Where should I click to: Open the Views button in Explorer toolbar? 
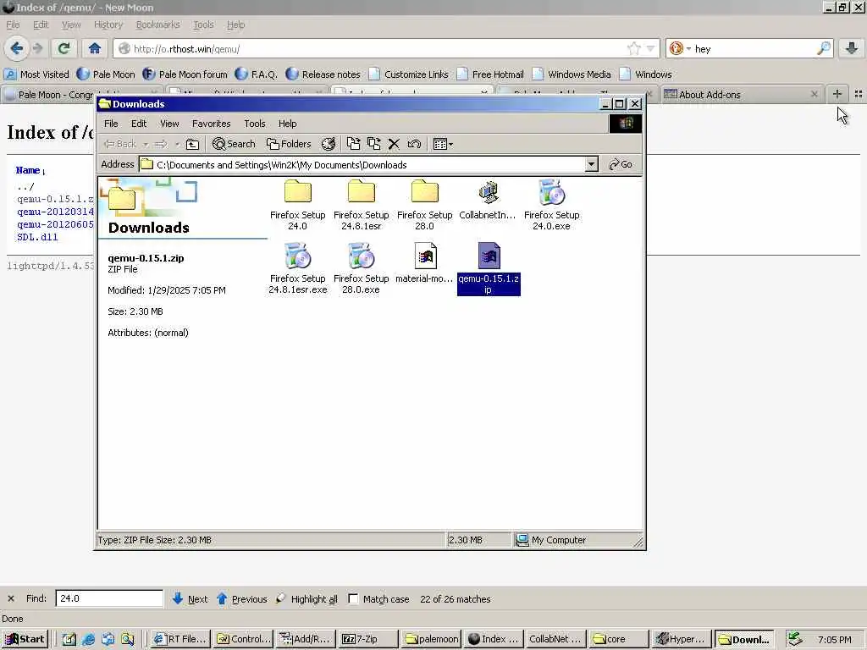[443, 144]
